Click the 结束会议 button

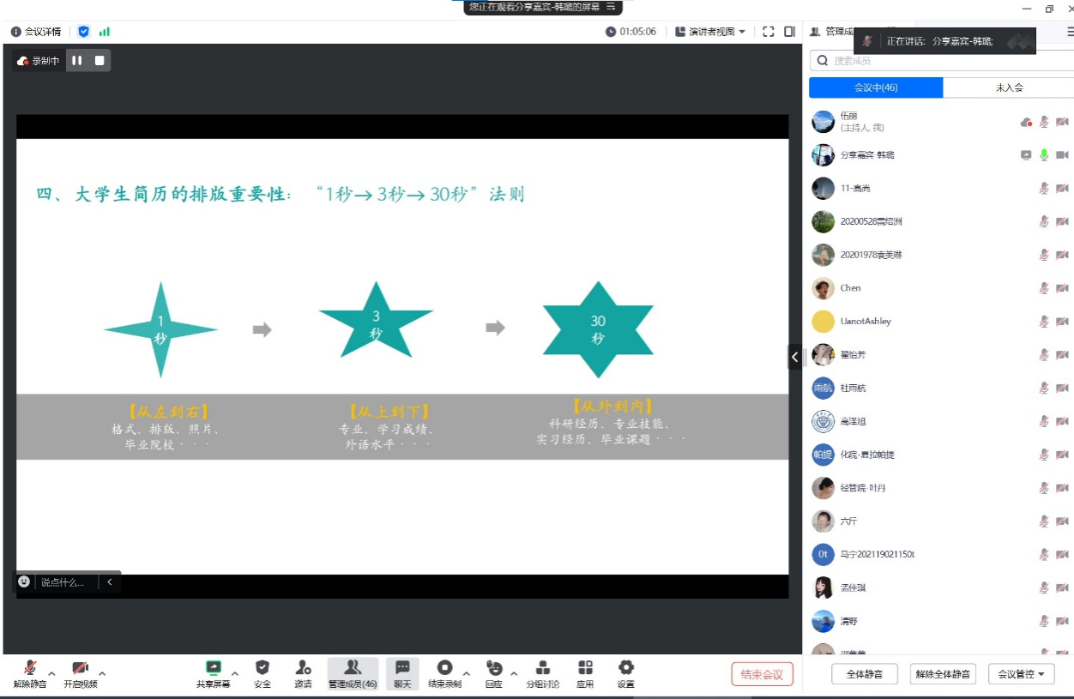pyautogui.click(x=762, y=674)
